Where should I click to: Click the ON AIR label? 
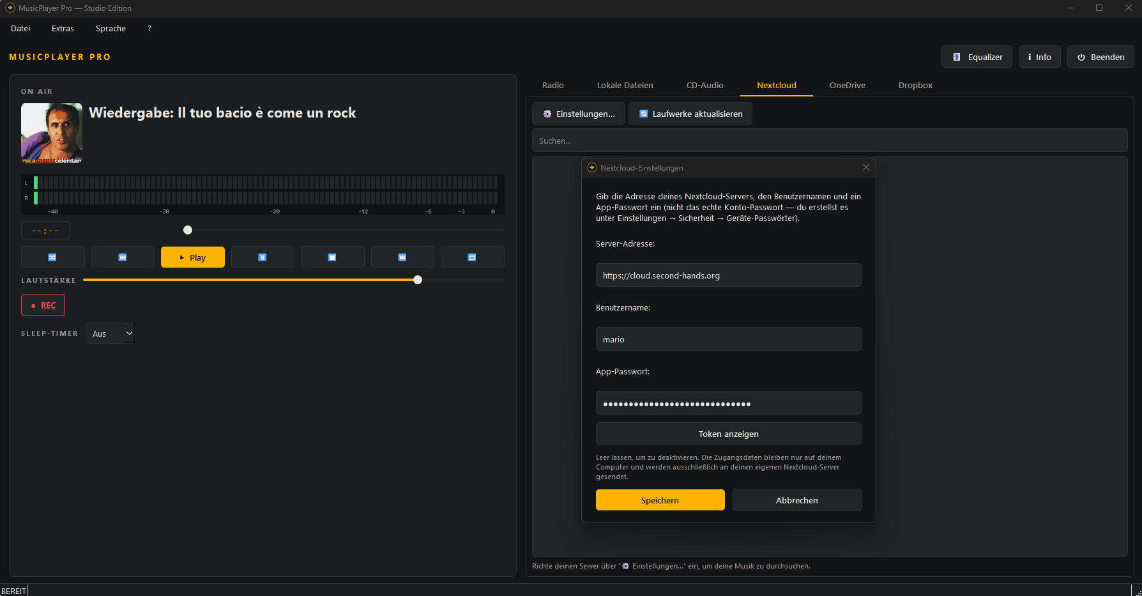tap(37, 91)
